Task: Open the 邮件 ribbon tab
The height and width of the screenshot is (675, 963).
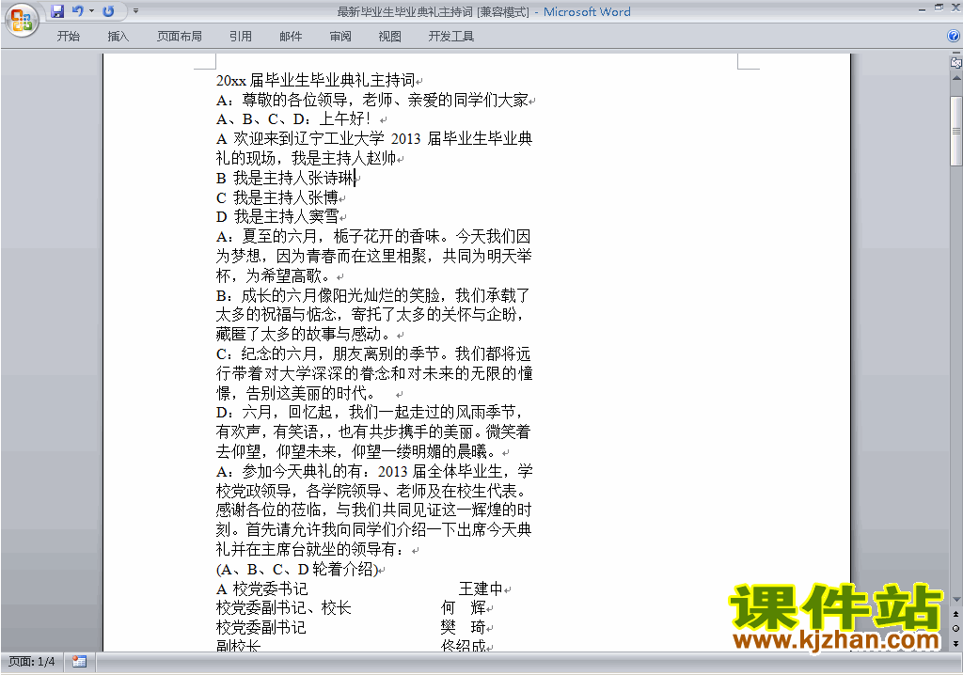Action: [291, 37]
